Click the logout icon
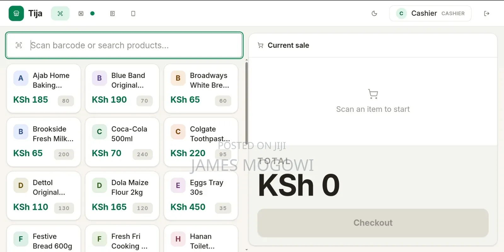504x252 pixels. click(x=487, y=14)
